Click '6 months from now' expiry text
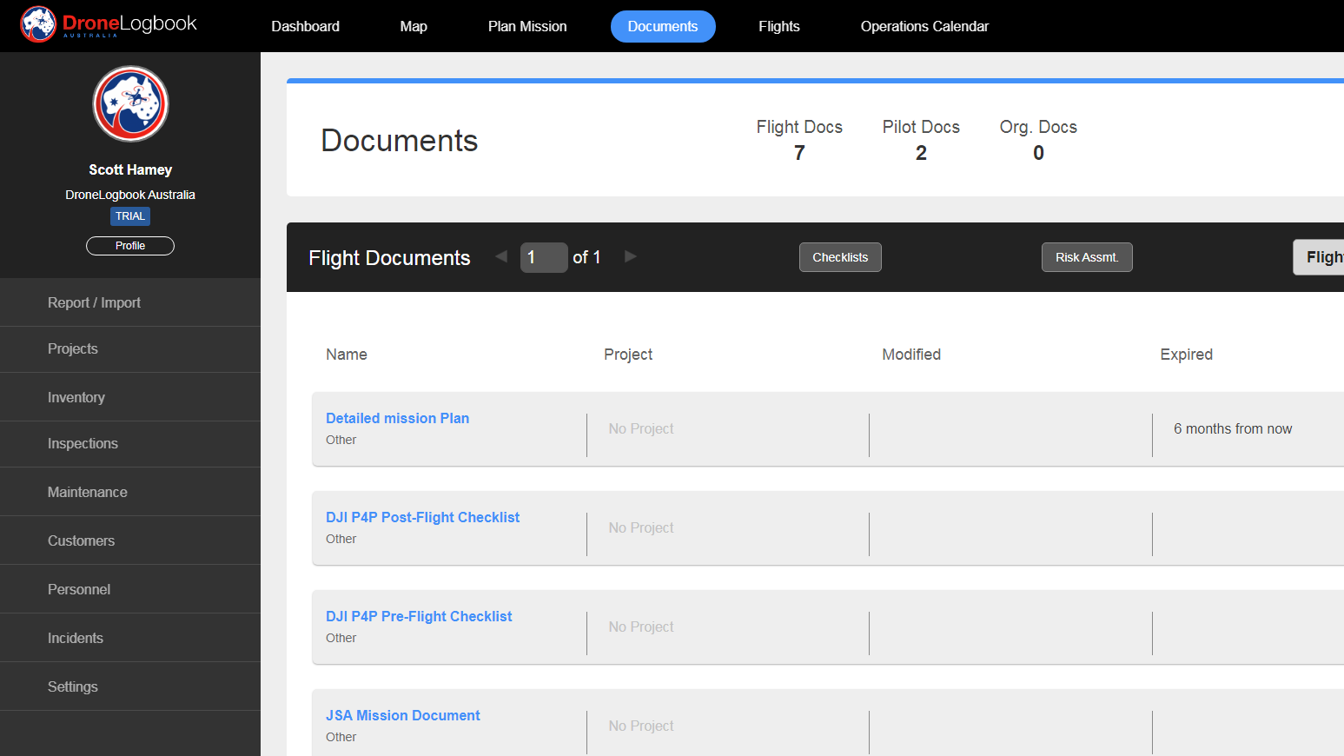The width and height of the screenshot is (1344, 756). (1233, 428)
